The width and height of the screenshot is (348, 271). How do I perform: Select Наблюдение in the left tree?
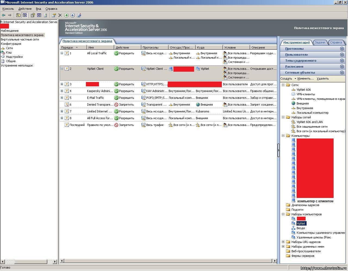[x=10, y=31]
